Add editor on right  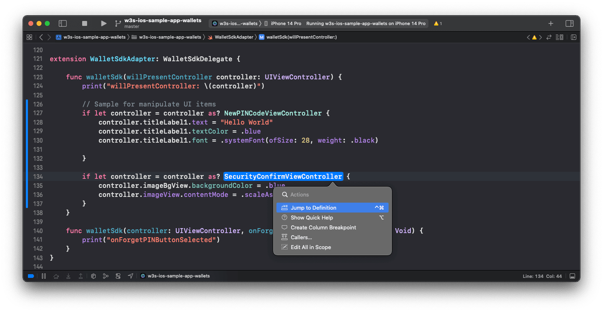[573, 37]
